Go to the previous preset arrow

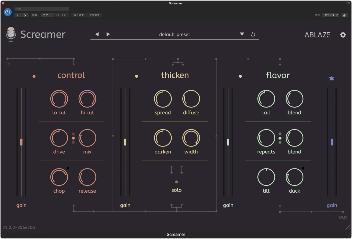(97, 34)
